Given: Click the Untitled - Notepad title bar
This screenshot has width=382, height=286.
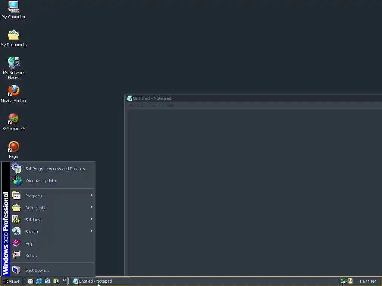Looking at the screenshot, I should tap(253, 98).
